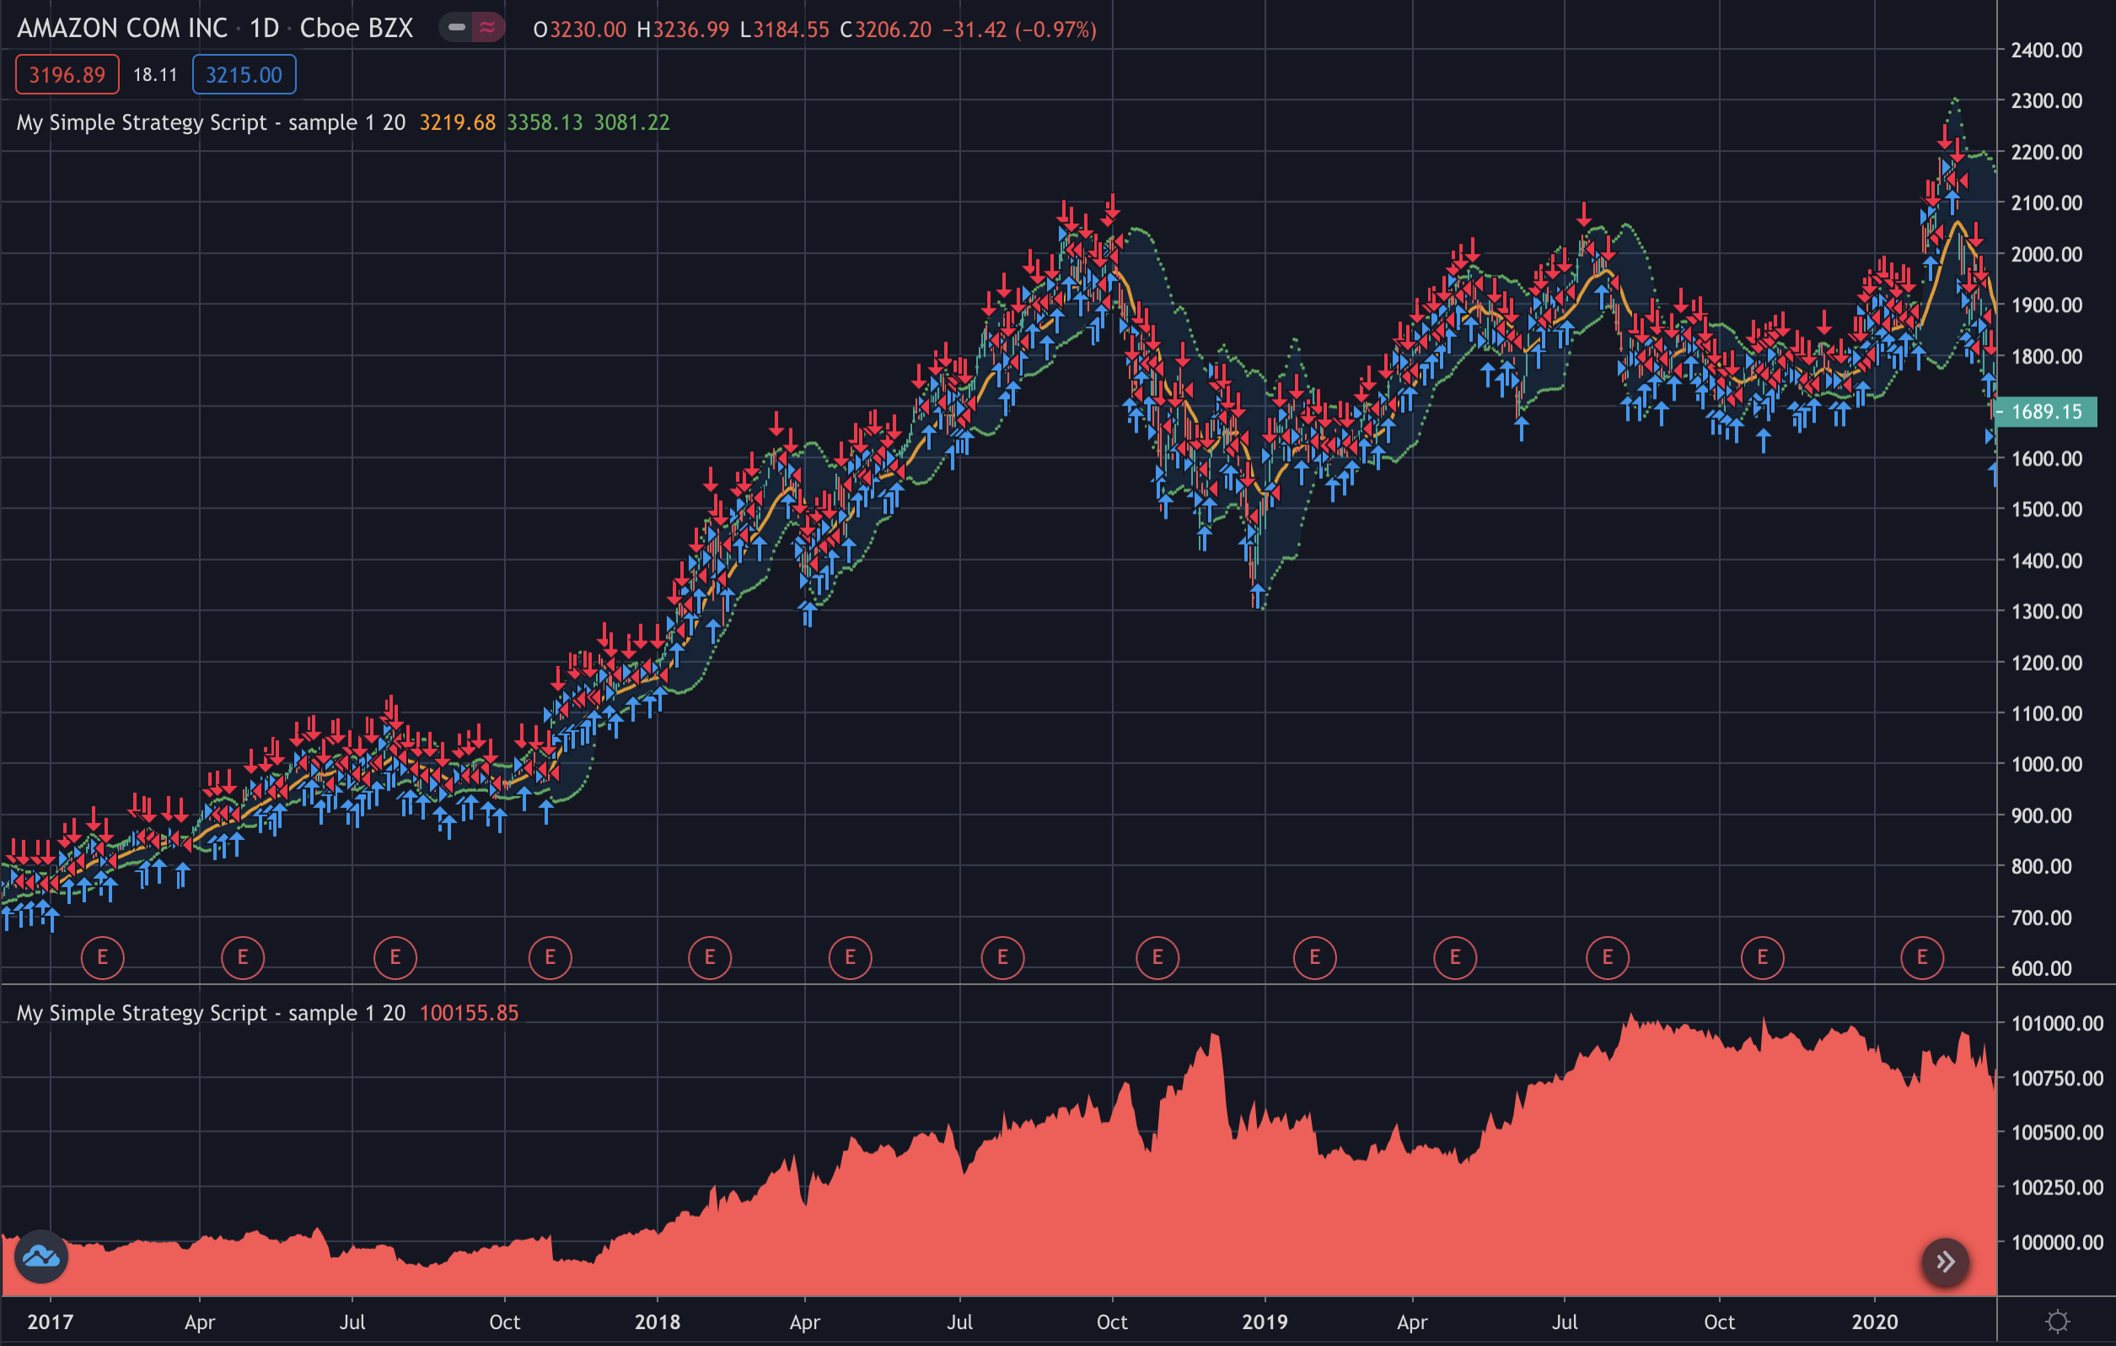Click the close price value C3206.20
This screenshot has height=1346, width=2116.
point(886,30)
